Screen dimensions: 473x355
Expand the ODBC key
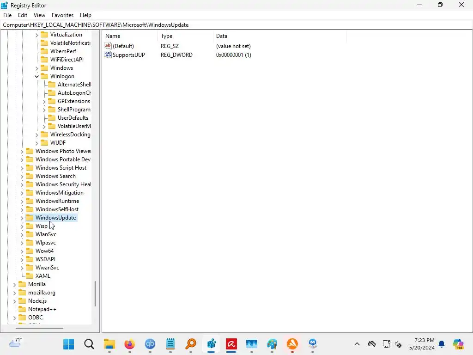pos(14,318)
